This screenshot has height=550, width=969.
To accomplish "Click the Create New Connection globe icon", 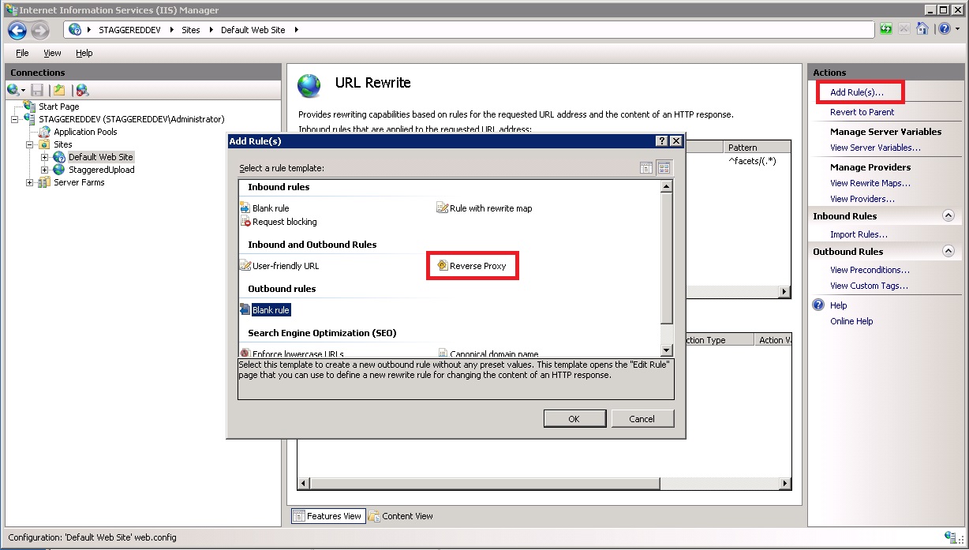I will click(x=13, y=90).
